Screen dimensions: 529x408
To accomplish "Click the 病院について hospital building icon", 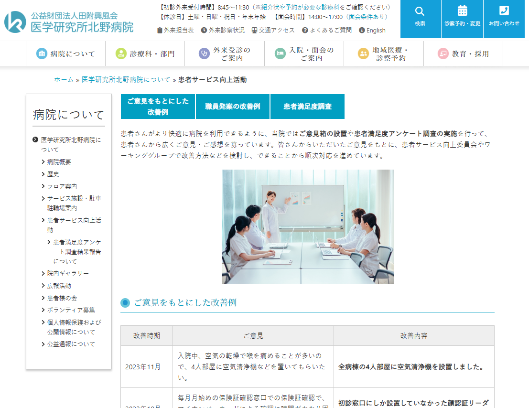I will (x=41, y=53).
